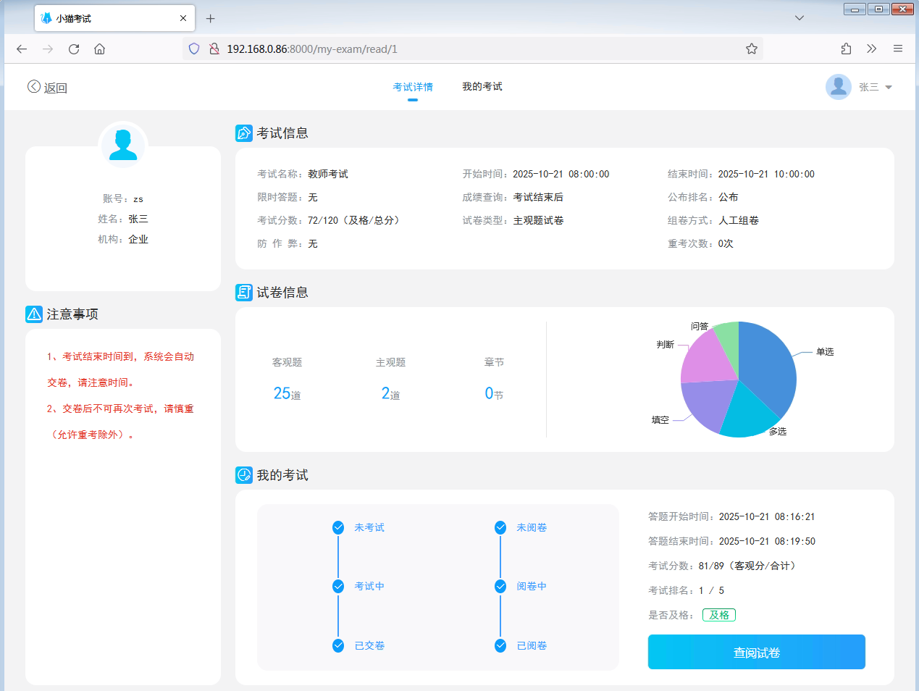Screen dimensions: 919x691
Task: Select the 考试详情 tab
Action: (x=413, y=87)
